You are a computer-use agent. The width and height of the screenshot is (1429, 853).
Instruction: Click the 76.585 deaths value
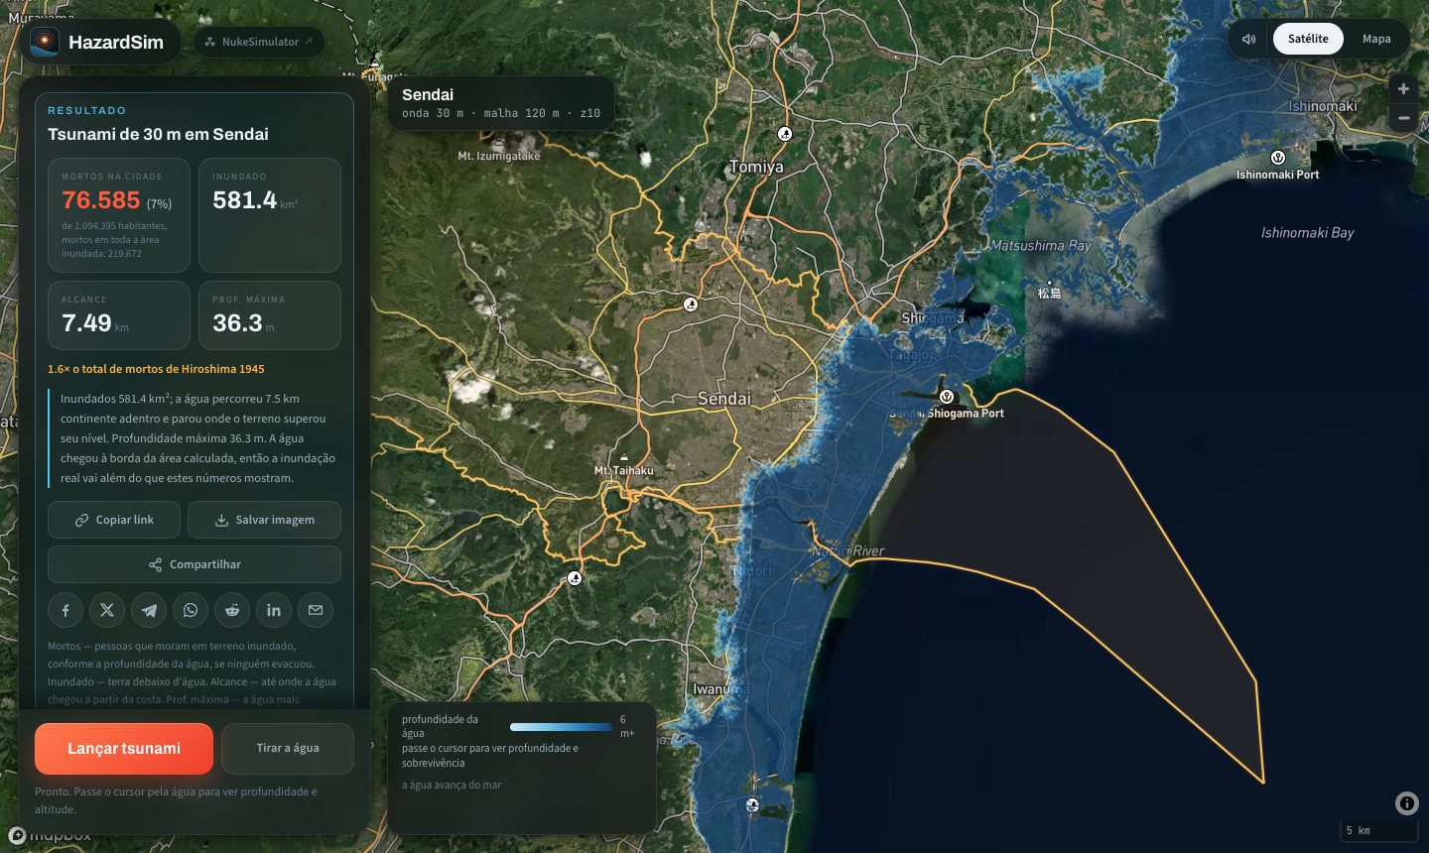click(x=101, y=200)
